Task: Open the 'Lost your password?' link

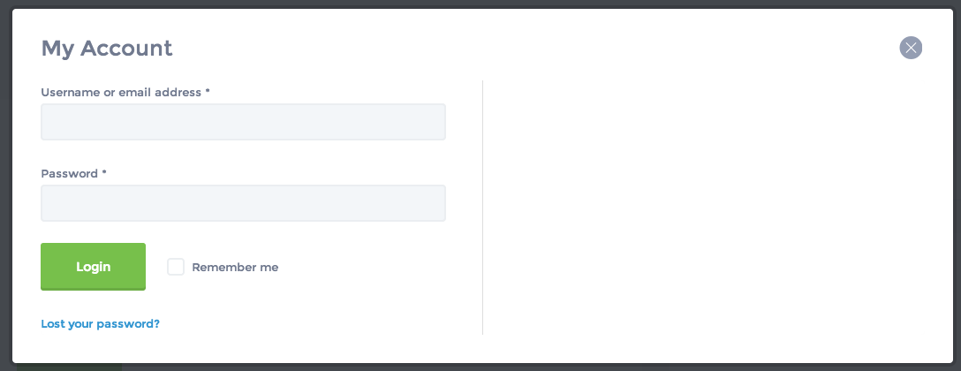Action: point(100,324)
